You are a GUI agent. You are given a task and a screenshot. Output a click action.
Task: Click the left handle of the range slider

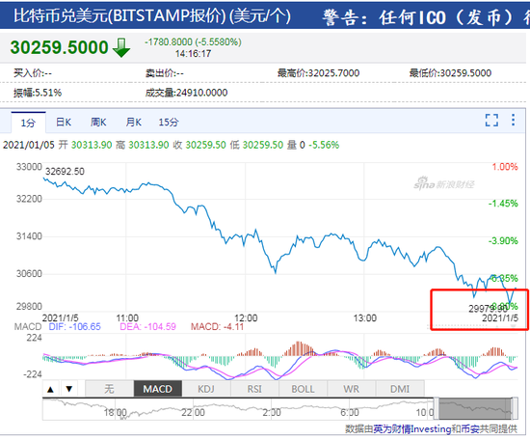click(436, 408)
